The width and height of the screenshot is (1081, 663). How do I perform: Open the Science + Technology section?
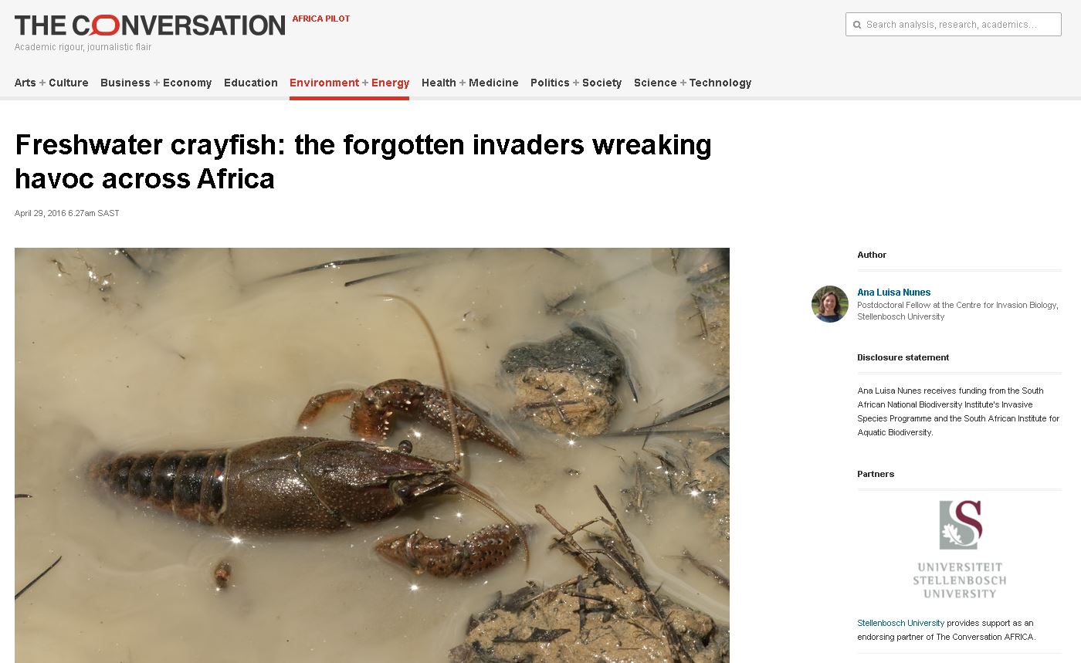(693, 83)
